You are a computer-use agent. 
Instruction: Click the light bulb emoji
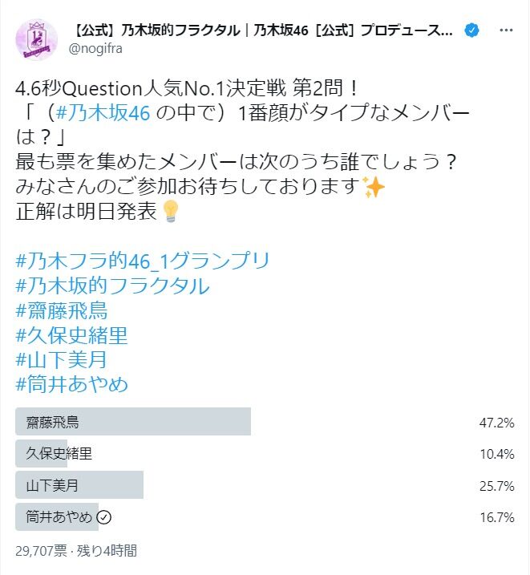170,212
